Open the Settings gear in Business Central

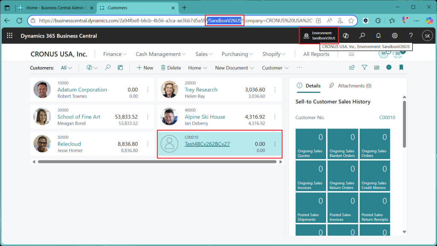(x=395, y=36)
